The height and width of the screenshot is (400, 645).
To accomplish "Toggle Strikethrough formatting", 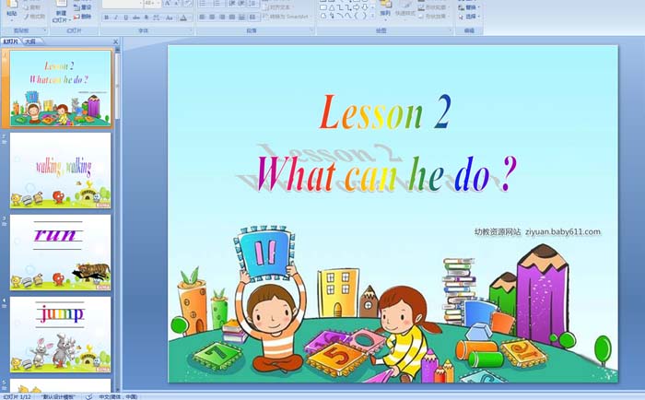I will (136, 18).
